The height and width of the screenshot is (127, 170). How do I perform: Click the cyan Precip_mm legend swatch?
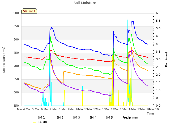(119, 118)
